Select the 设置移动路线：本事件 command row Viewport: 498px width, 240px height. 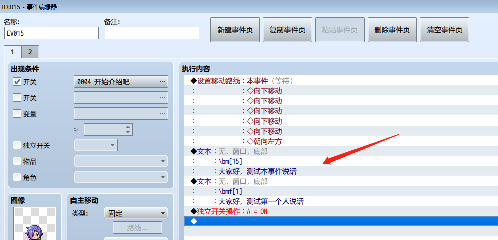(x=341, y=81)
